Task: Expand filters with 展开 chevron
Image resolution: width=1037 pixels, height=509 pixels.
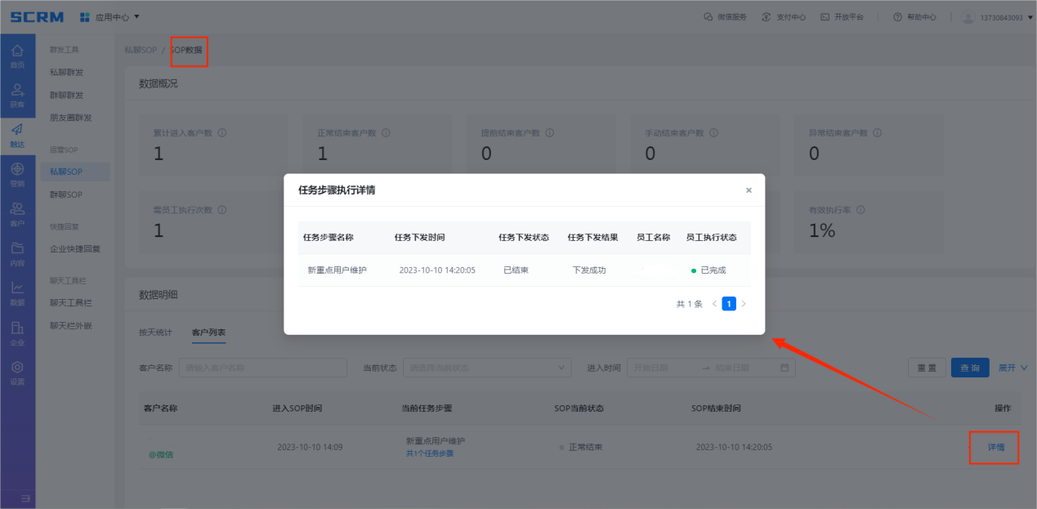Action: coord(1013,368)
